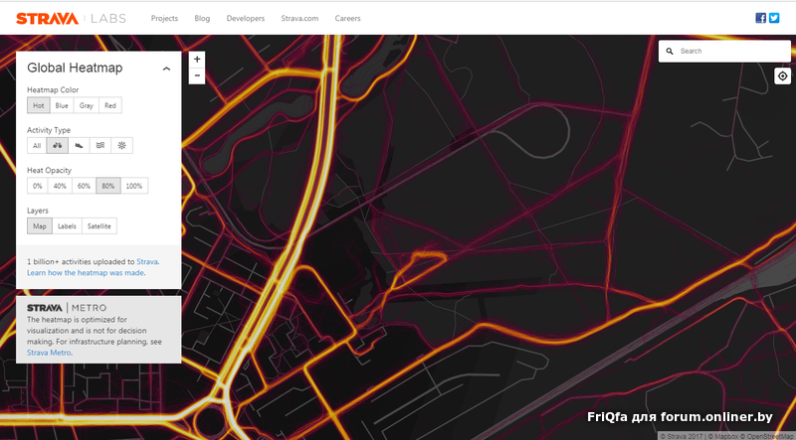Set heatmap color to Hot
Image resolution: width=796 pixels, height=440 pixels.
point(39,105)
